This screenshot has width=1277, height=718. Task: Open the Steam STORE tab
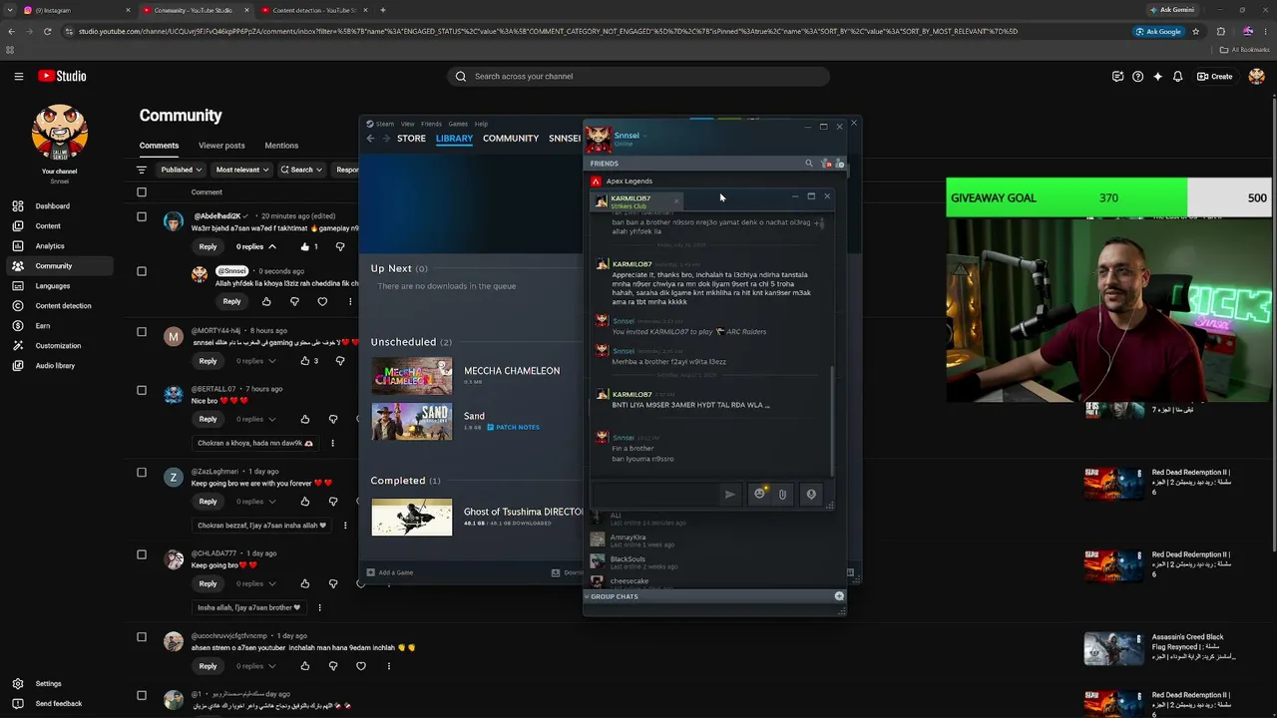411,139
